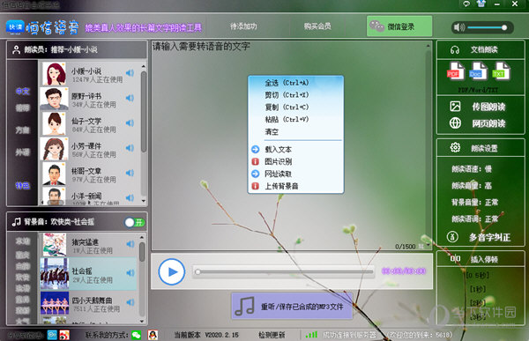Choose 剪切 (Ctrl+X) from context menu

coord(287,95)
